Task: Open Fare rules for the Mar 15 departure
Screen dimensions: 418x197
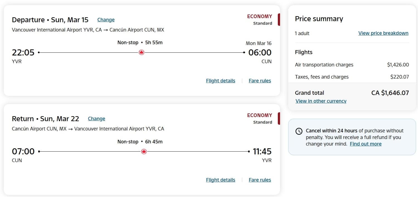Action: coord(260,81)
